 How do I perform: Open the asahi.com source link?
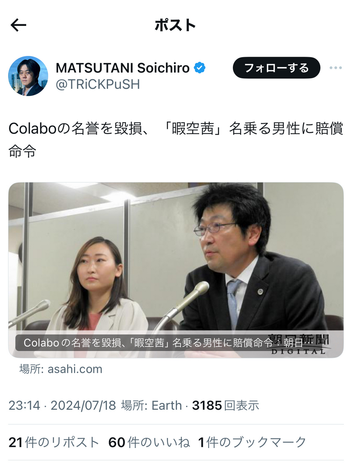[61, 369]
